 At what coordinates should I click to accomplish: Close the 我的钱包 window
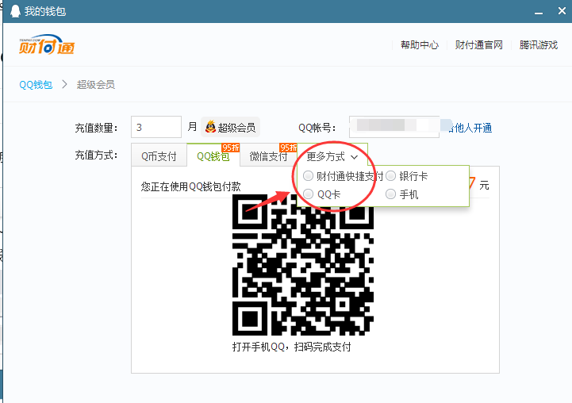[562, 11]
